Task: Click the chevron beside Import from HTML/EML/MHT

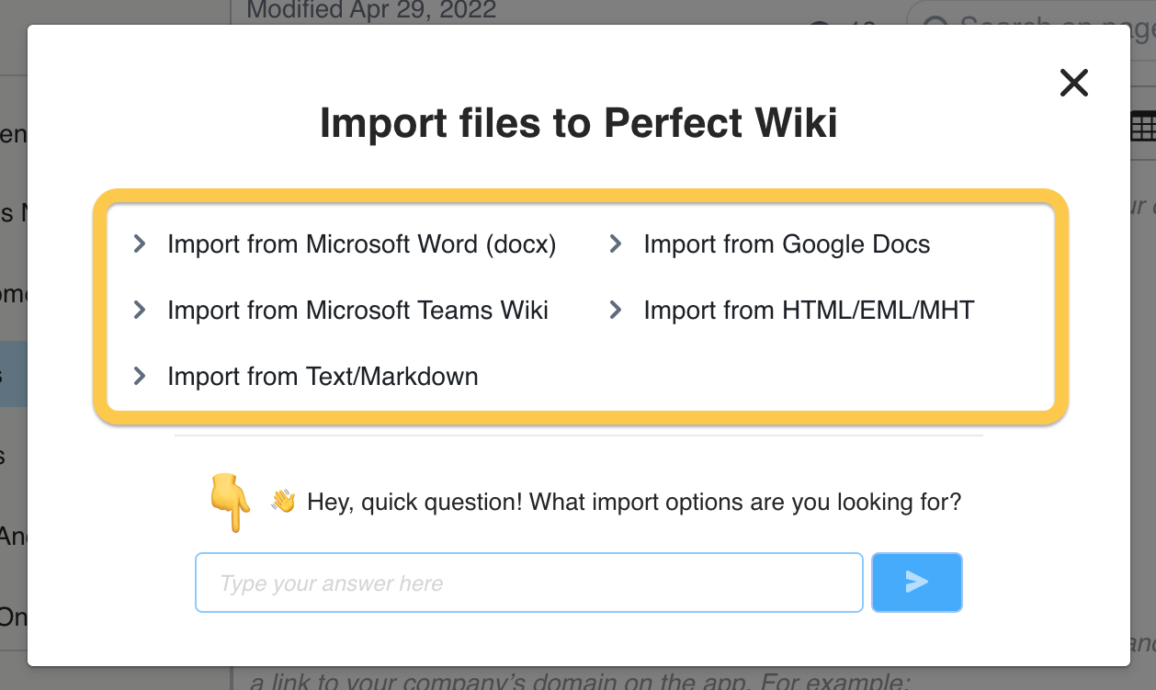Action: tap(614, 310)
